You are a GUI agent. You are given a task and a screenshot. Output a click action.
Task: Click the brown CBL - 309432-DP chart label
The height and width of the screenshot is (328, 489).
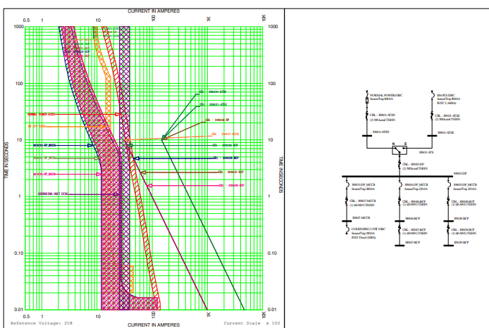[217, 120]
